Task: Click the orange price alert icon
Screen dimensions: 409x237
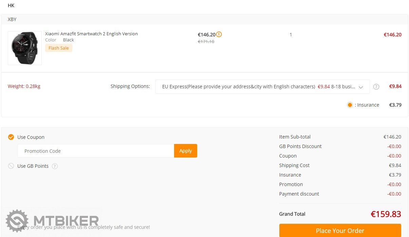Action: point(219,34)
